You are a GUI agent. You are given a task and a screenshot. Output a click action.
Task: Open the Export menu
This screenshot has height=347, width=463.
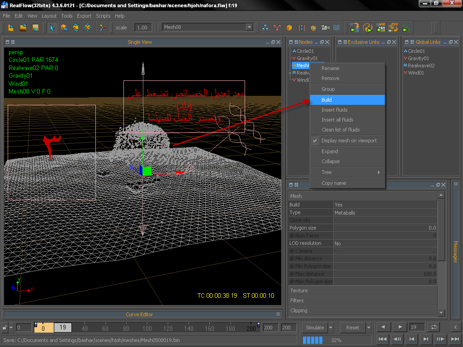pos(84,16)
